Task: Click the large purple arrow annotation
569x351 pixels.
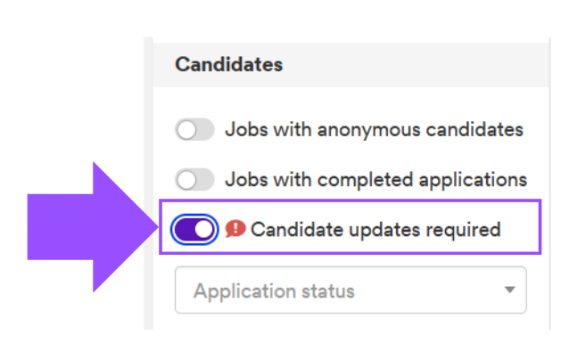Action: (x=93, y=227)
